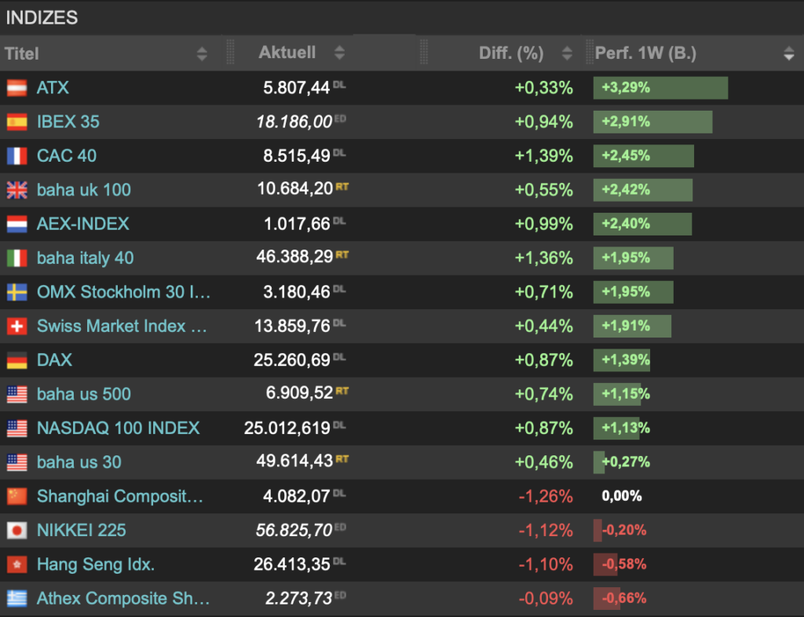Sort by Aktuell column sort arrows

(339, 53)
